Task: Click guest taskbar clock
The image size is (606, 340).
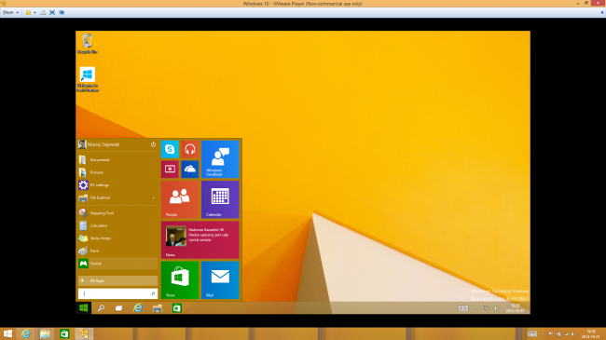Action: 516,308
